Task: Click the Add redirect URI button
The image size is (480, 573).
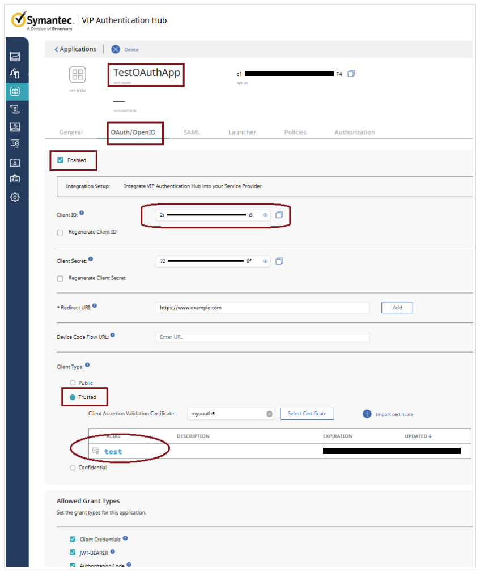Action: point(397,308)
